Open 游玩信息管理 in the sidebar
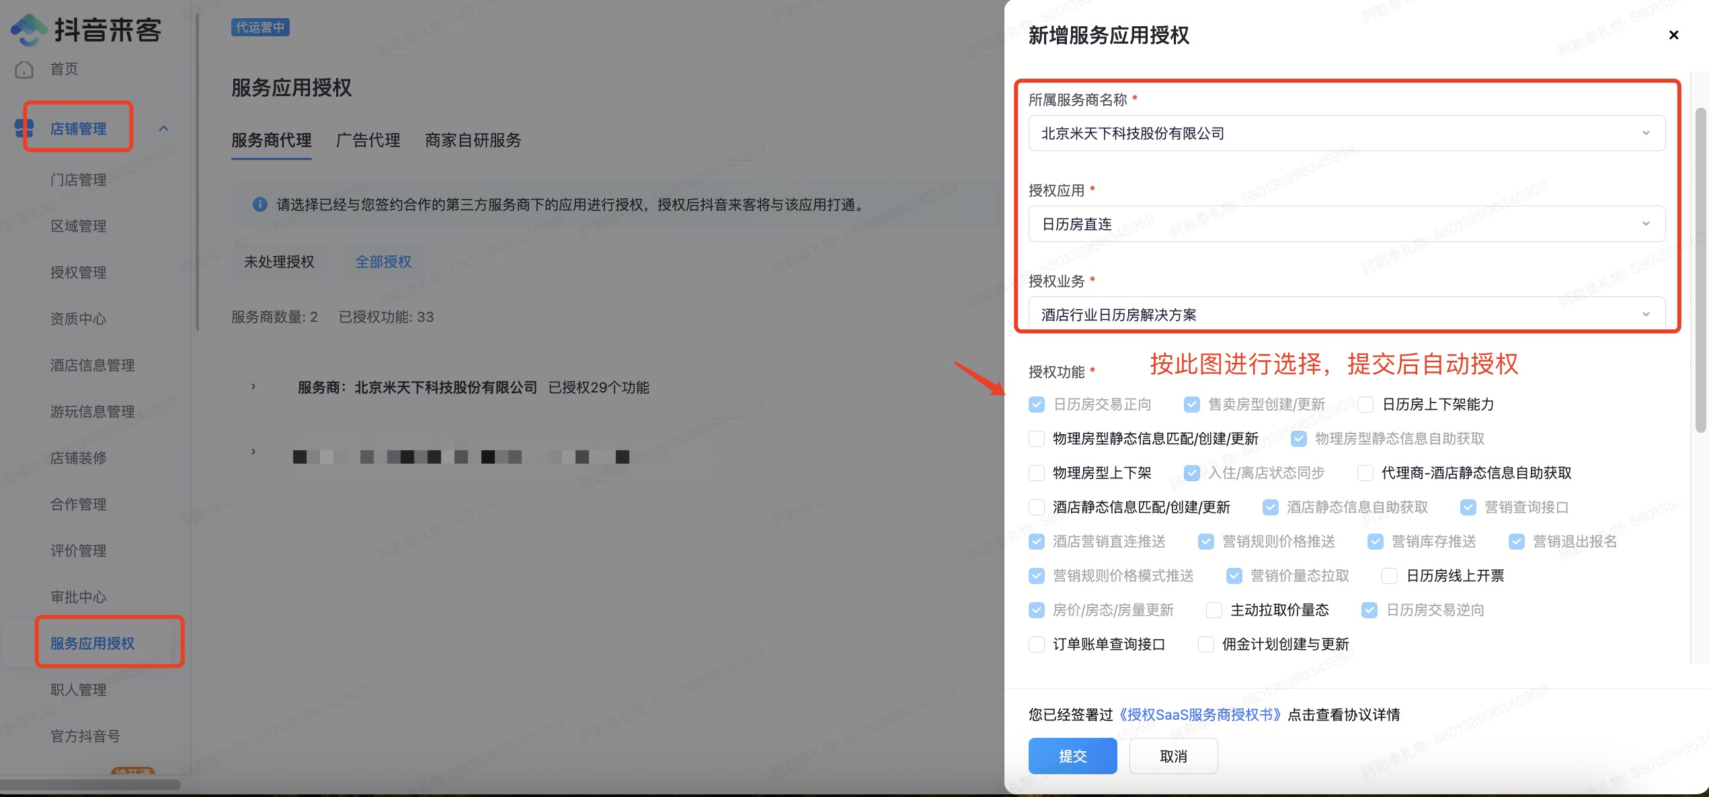Viewport: 1709px width, 797px height. [x=93, y=412]
